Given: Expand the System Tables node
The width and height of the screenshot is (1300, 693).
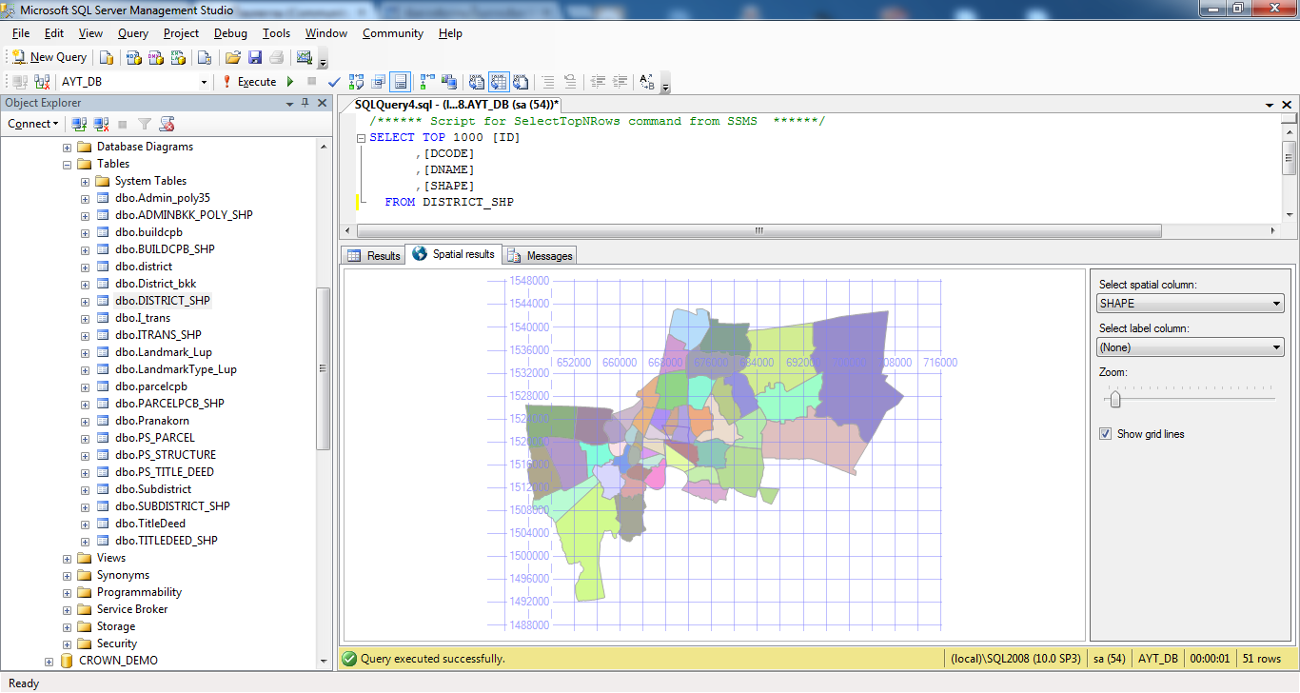Looking at the screenshot, I should point(85,182).
